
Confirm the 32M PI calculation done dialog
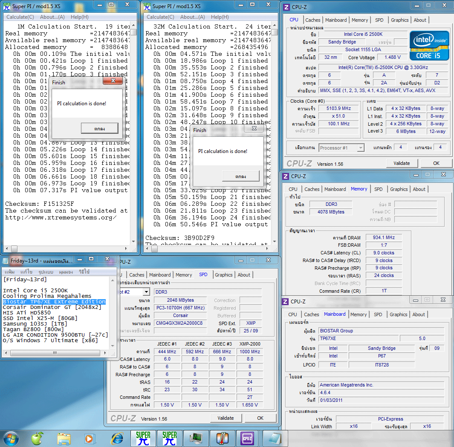(x=240, y=176)
